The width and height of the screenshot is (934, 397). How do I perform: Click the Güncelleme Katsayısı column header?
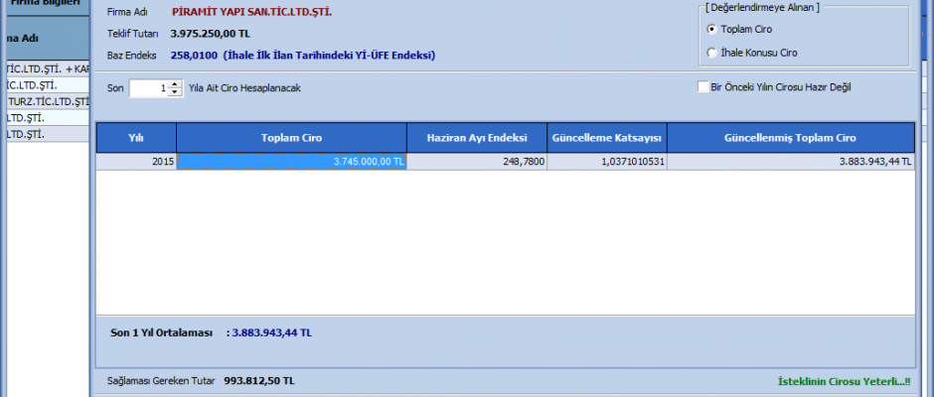point(606,138)
